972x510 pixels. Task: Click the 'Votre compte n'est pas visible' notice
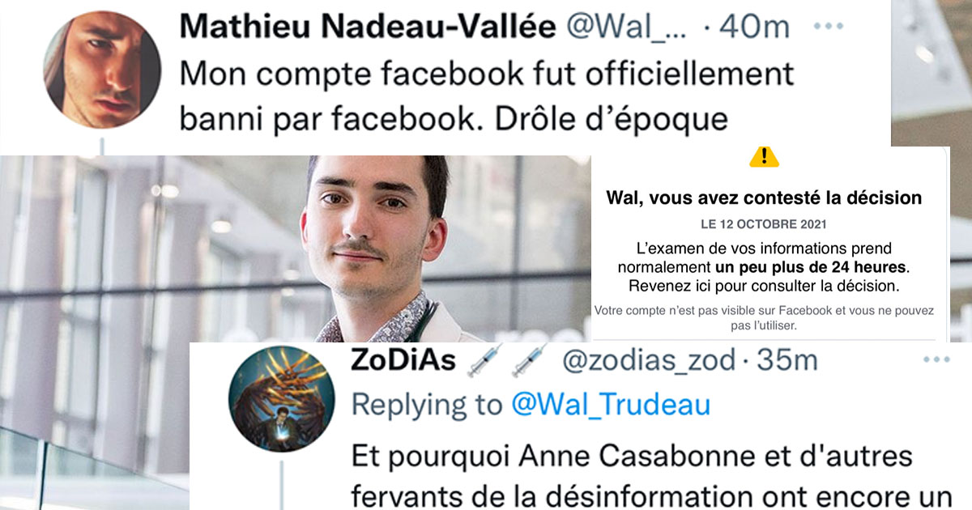764,318
